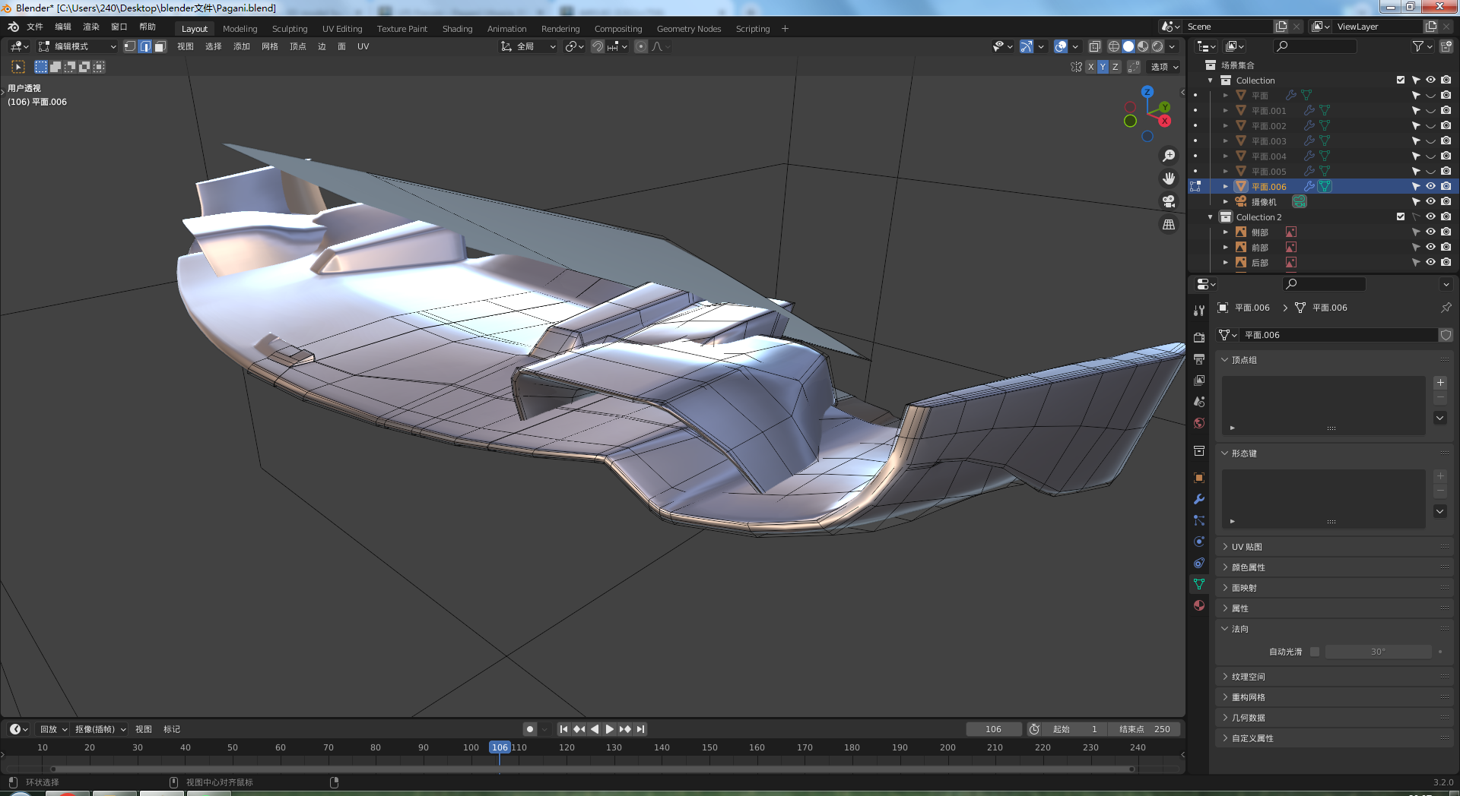Screen dimensions: 1460x796
Task: Click the Blender logo menu icon
Action: tap(13, 27)
